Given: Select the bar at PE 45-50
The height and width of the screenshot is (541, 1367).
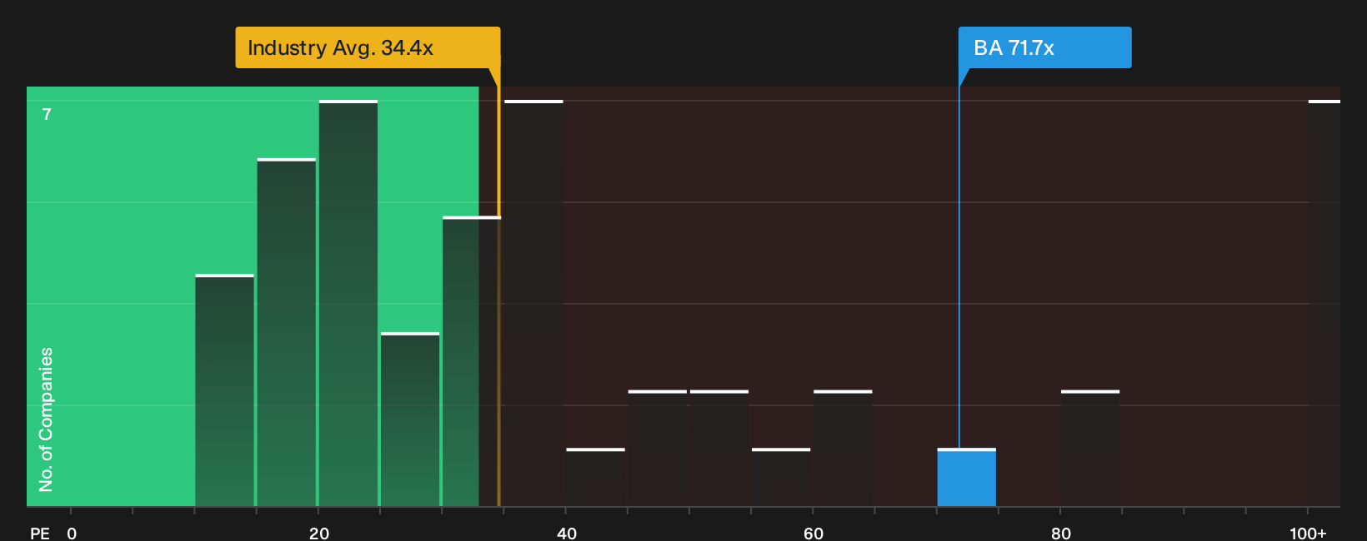Looking at the screenshot, I should pyautogui.click(x=658, y=448).
